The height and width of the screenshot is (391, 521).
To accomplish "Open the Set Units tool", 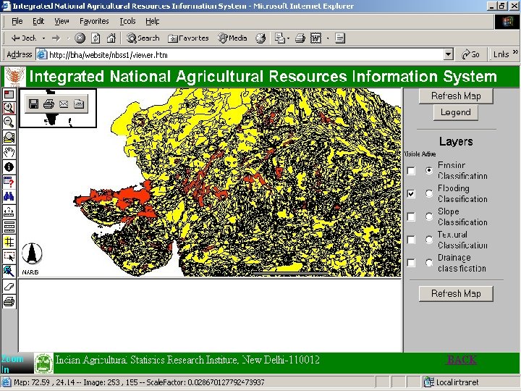I will [9, 227].
